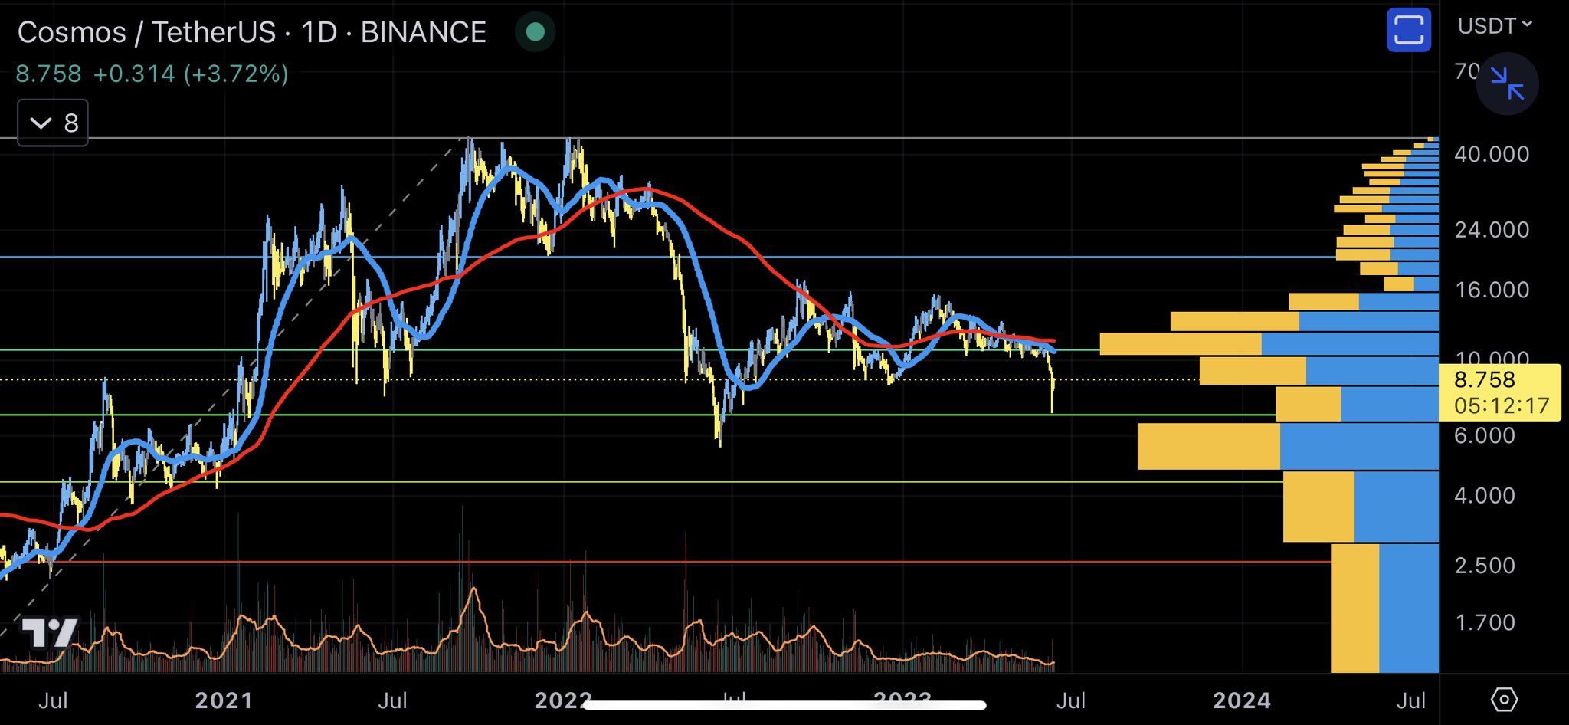Tap the TradingView logo
The height and width of the screenshot is (725, 1569).
[50, 633]
